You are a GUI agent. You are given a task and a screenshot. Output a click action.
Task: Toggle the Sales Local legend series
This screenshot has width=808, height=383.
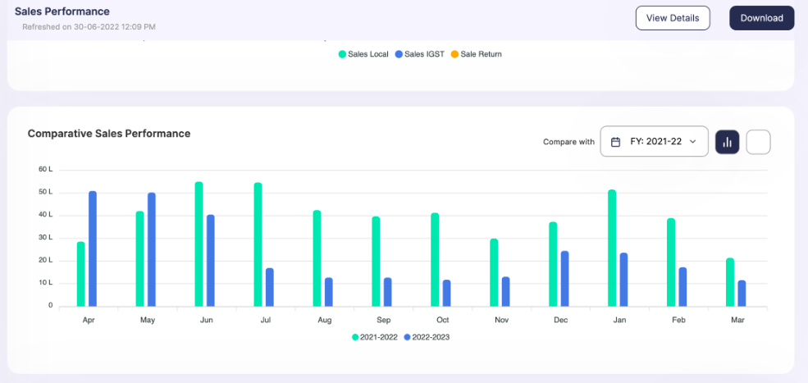[x=363, y=54]
